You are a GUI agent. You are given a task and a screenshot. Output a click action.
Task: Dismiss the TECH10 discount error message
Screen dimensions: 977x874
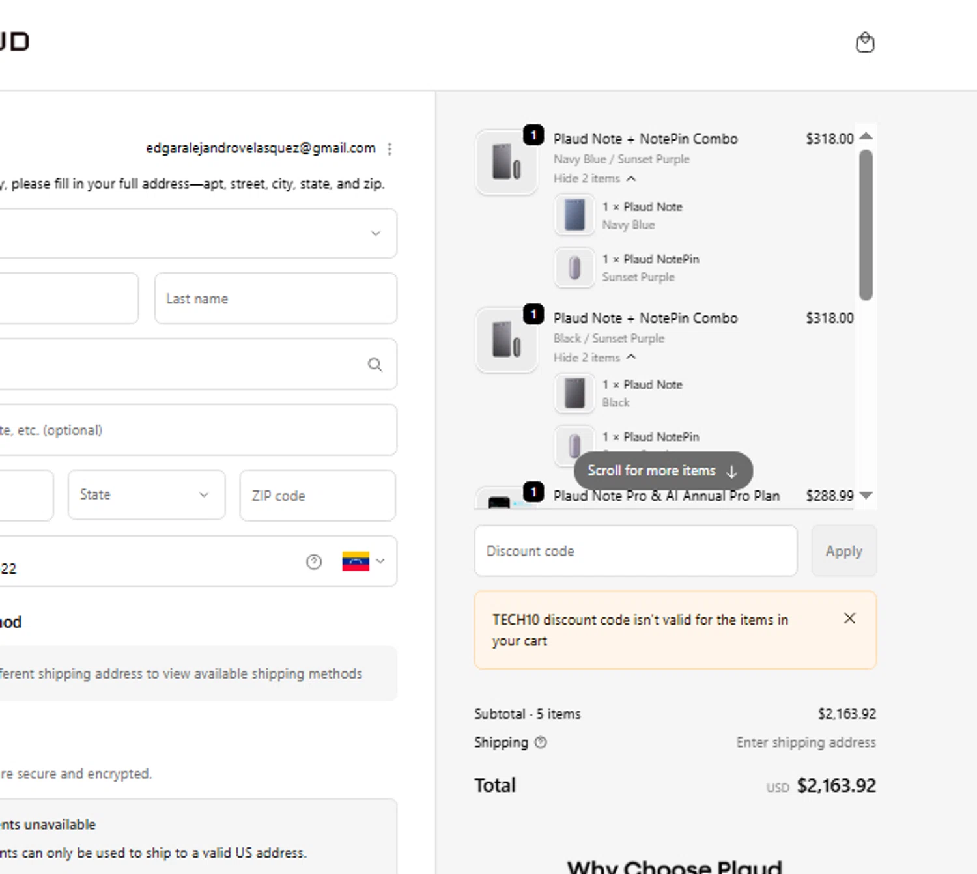pos(849,618)
